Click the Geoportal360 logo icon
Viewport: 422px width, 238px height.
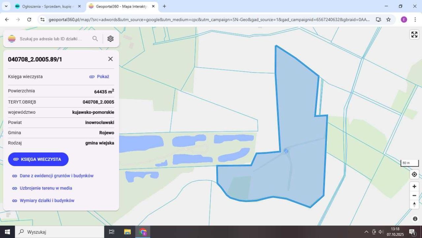pyautogui.click(x=11, y=39)
